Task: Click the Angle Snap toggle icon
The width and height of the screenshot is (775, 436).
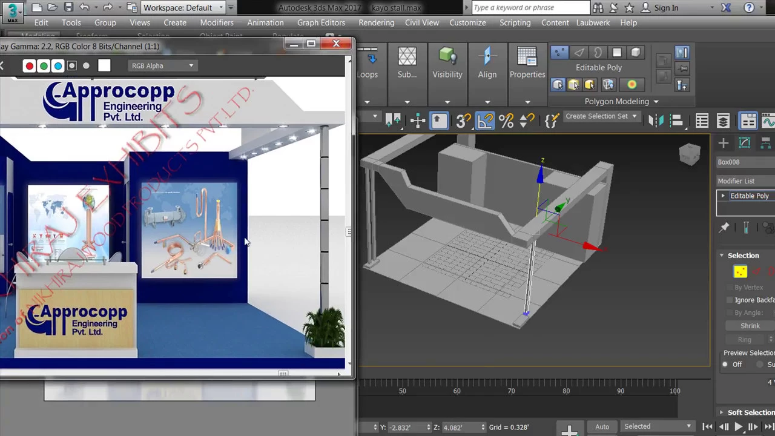Action: (x=484, y=121)
